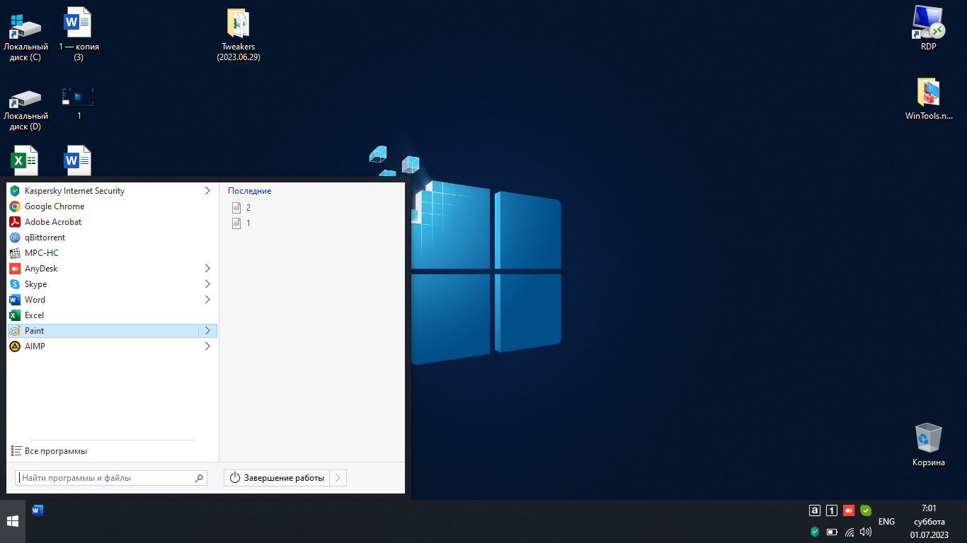This screenshot has height=543, width=967.
Task: Click the Word icon on the taskbar
Action: [38, 510]
